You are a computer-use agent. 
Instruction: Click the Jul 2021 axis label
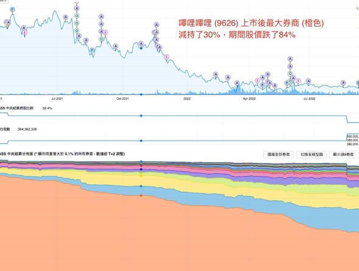(x=57, y=98)
